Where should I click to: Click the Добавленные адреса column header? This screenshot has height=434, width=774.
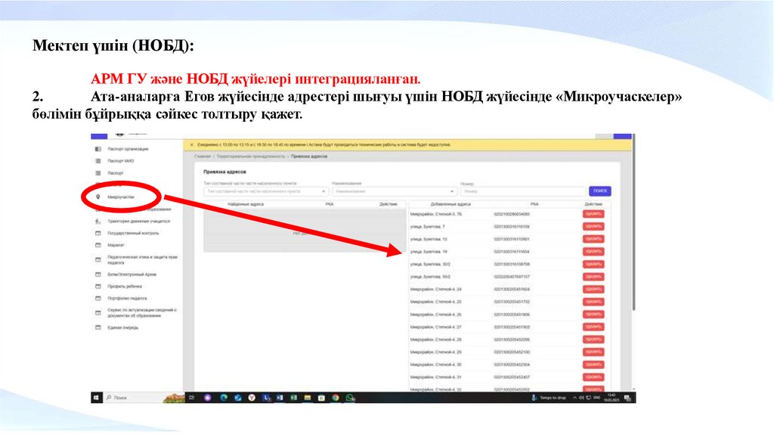point(450,204)
